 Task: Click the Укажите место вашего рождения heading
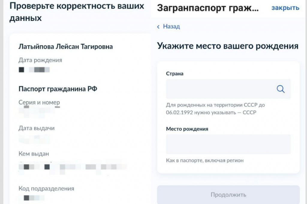[228, 46]
